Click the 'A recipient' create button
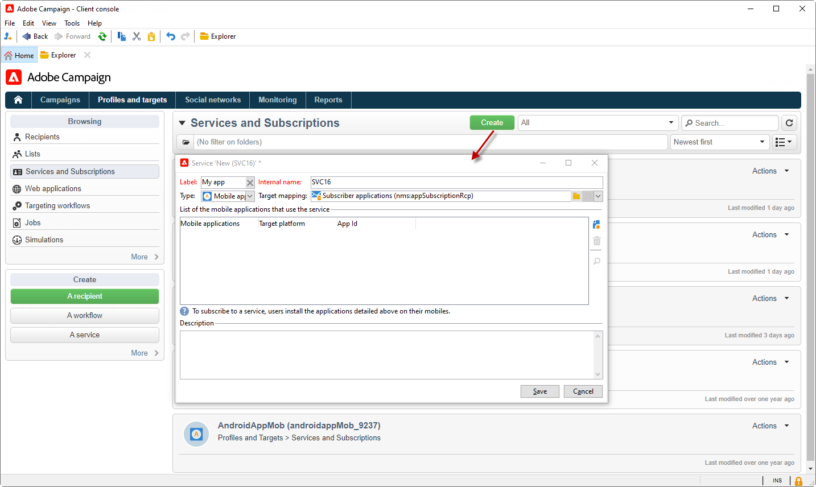816x487 pixels. point(85,296)
